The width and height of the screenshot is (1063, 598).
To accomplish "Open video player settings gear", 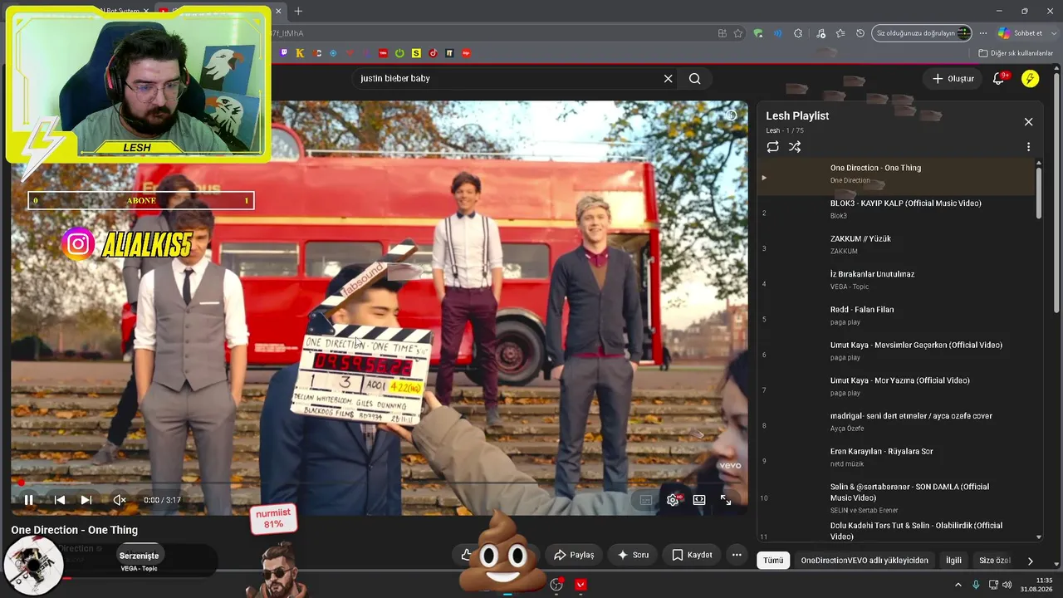I will pyautogui.click(x=673, y=500).
